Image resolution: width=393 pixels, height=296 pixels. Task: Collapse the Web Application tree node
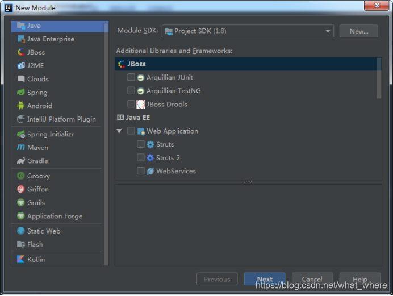[119, 131]
